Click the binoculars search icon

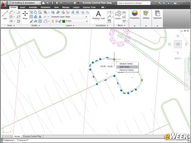click(153, 3)
